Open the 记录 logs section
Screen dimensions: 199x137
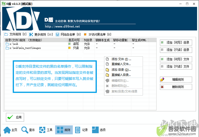tap(82, 130)
